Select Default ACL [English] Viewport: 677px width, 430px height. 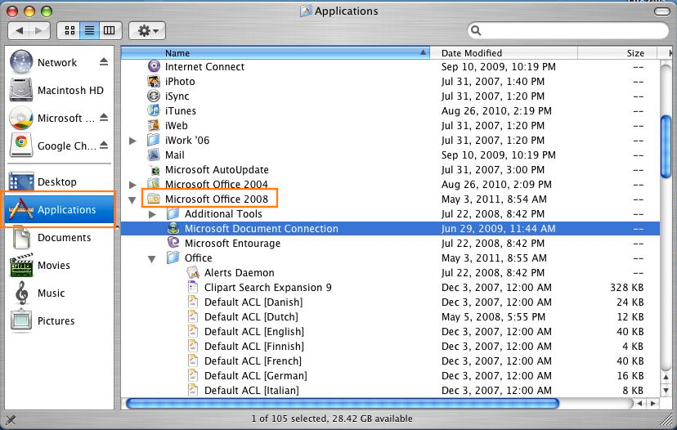pos(245,331)
